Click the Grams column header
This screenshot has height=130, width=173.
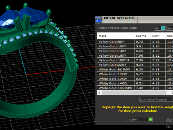pos(142,36)
